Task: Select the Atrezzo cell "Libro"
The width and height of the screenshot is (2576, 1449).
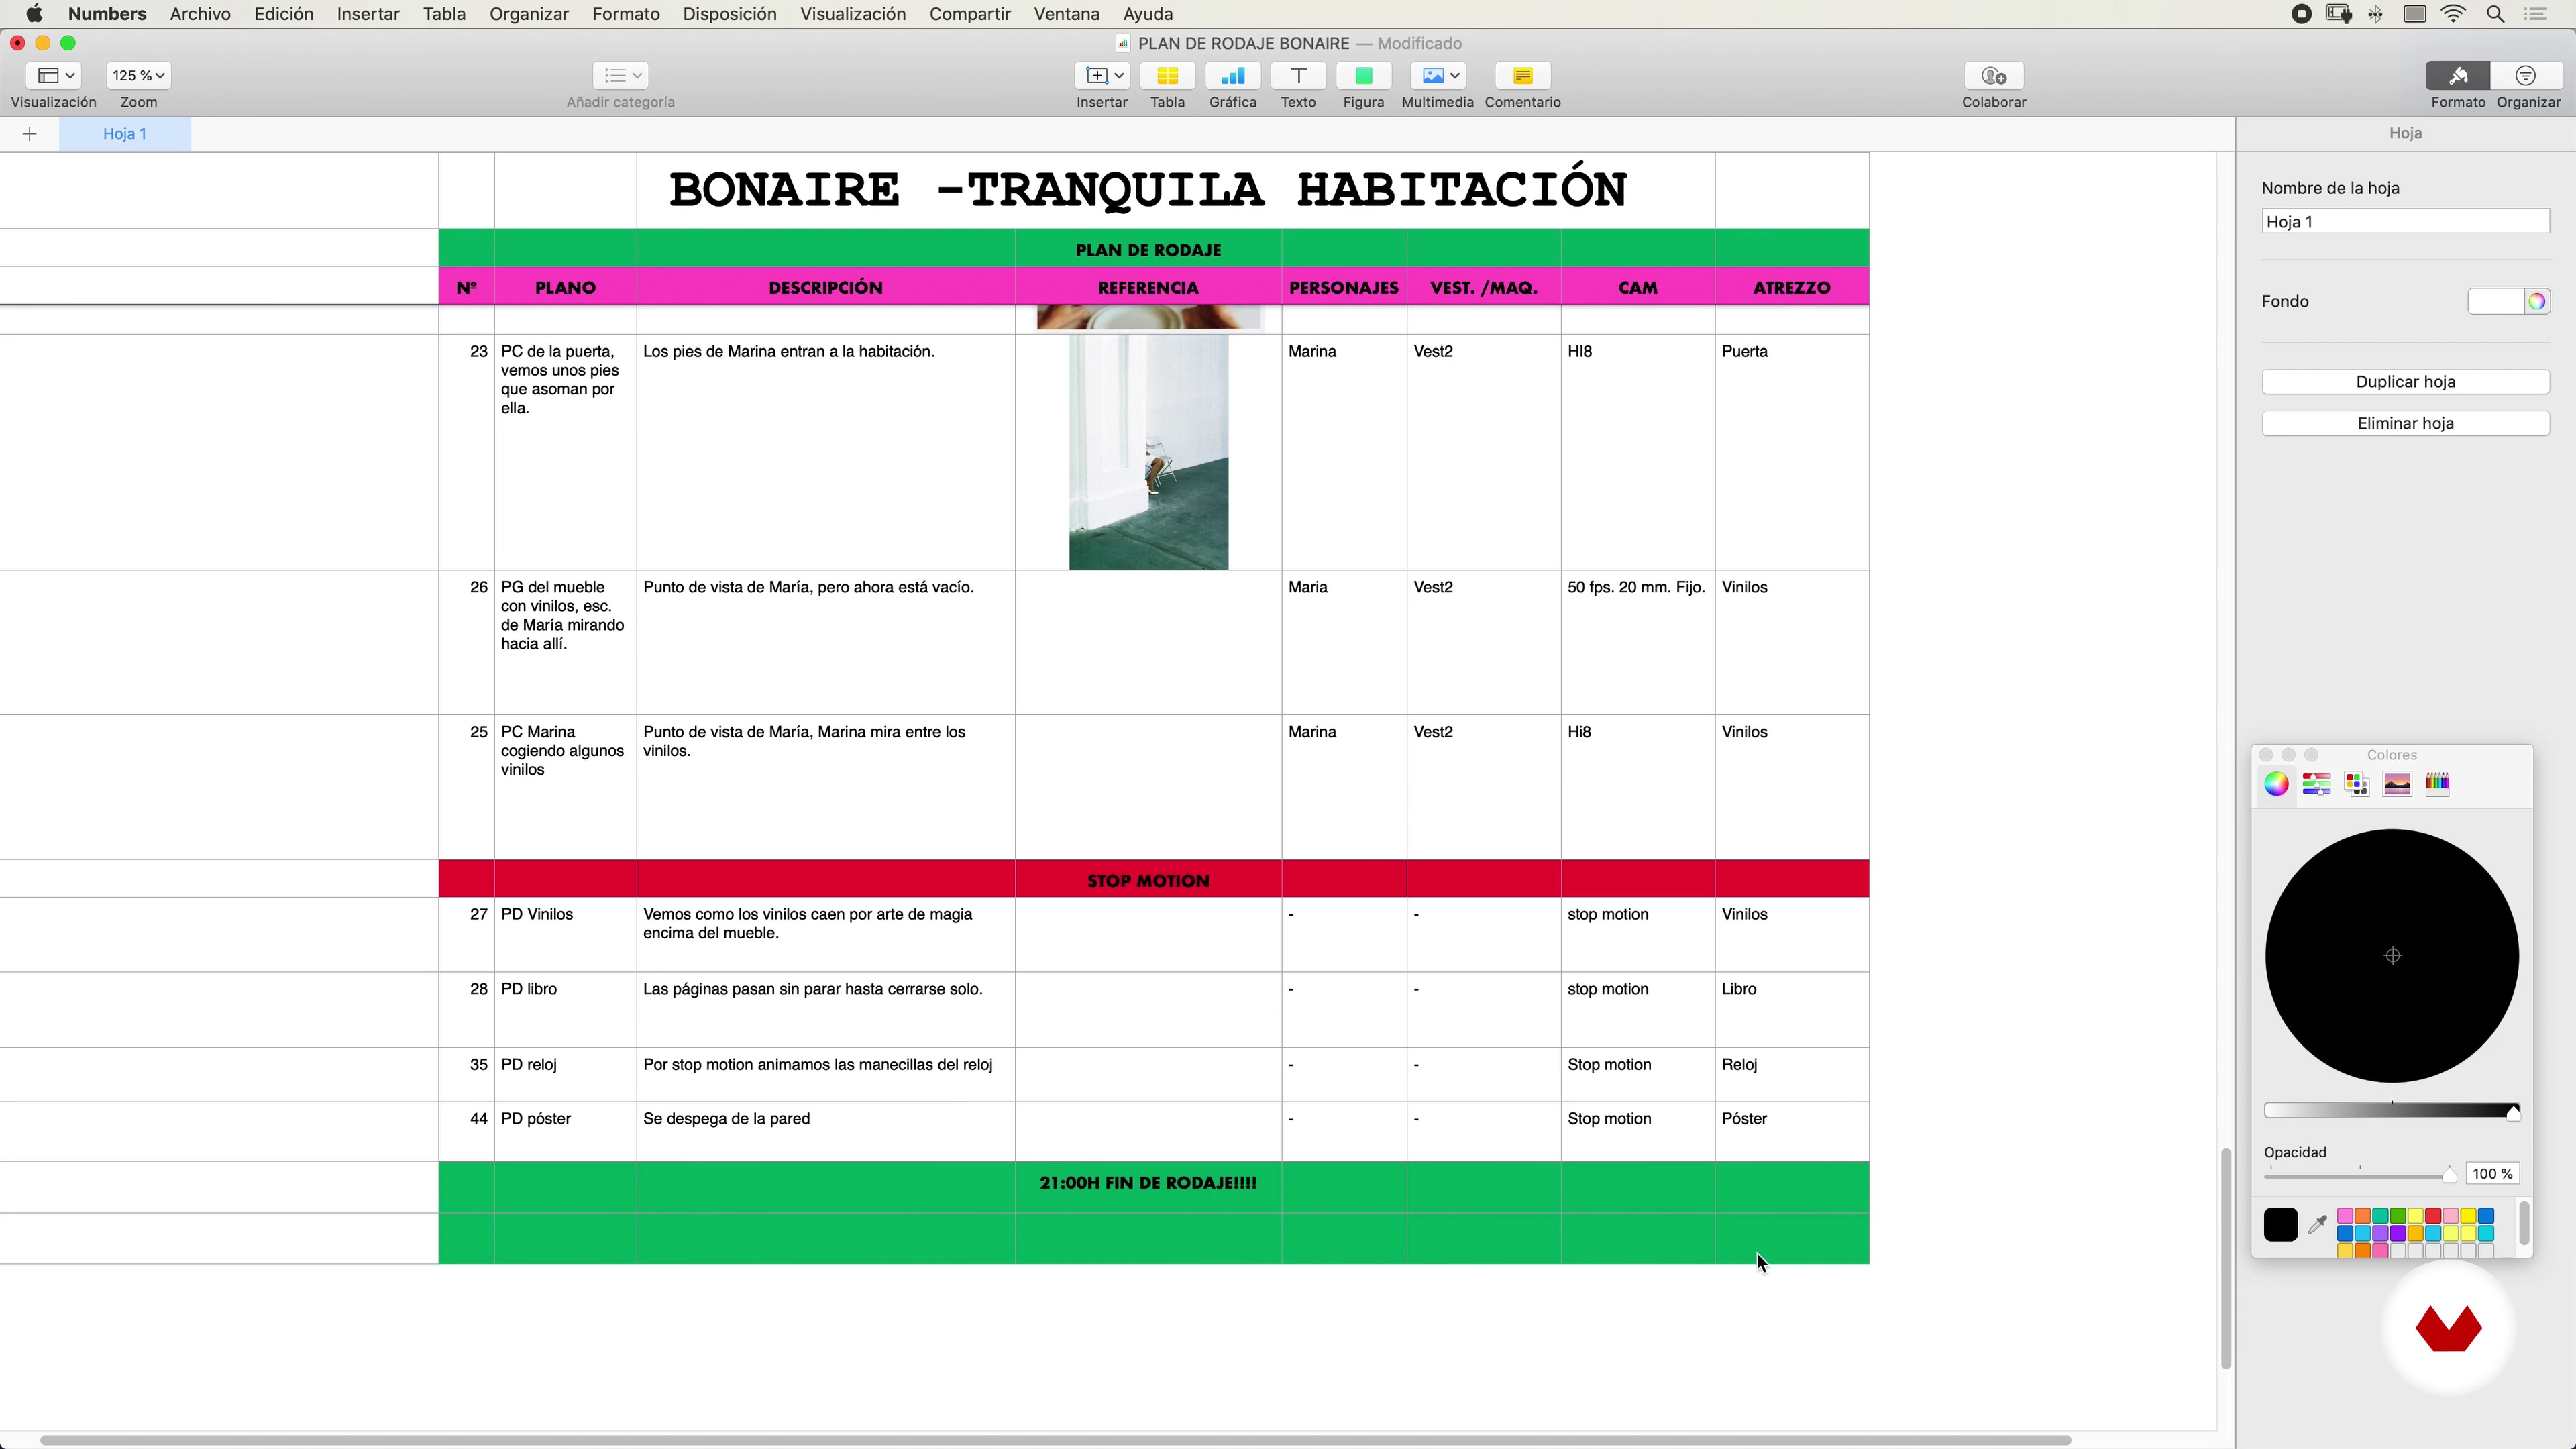Action: [1791, 1010]
